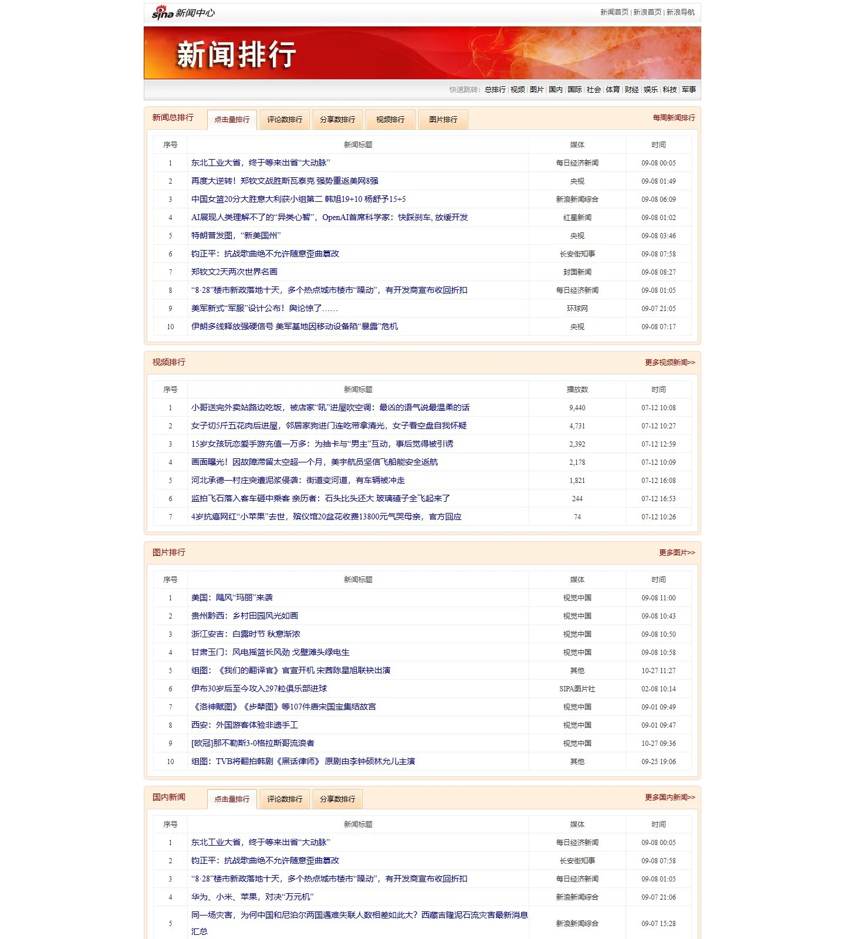The image size is (845, 939).
Task: Open 钧正平 headline in 新闻总排行 list
Action: pyautogui.click(x=265, y=254)
